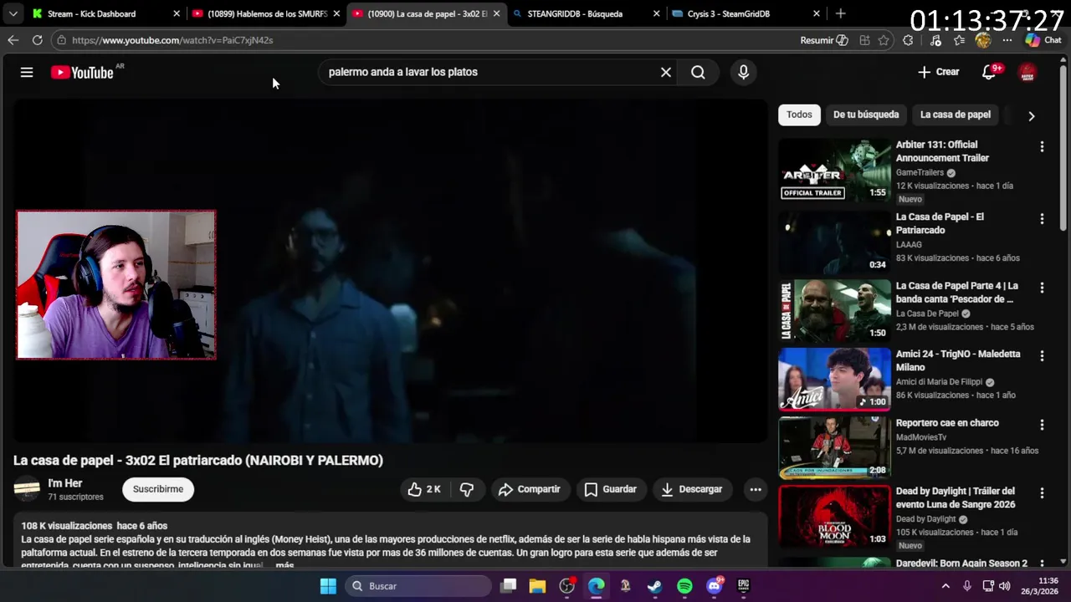
Task: Switch to Hablemos de los SMURFS tab
Action: point(265,13)
